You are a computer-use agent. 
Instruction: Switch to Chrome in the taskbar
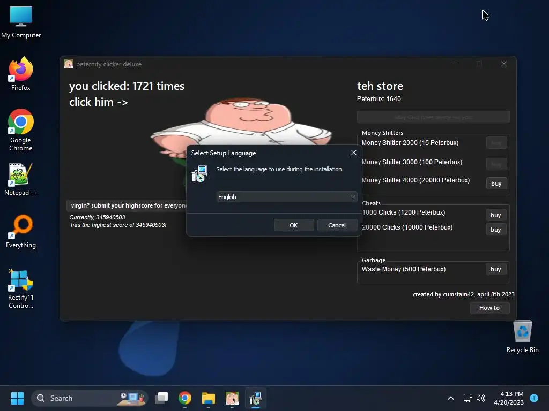(x=185, y=398)
